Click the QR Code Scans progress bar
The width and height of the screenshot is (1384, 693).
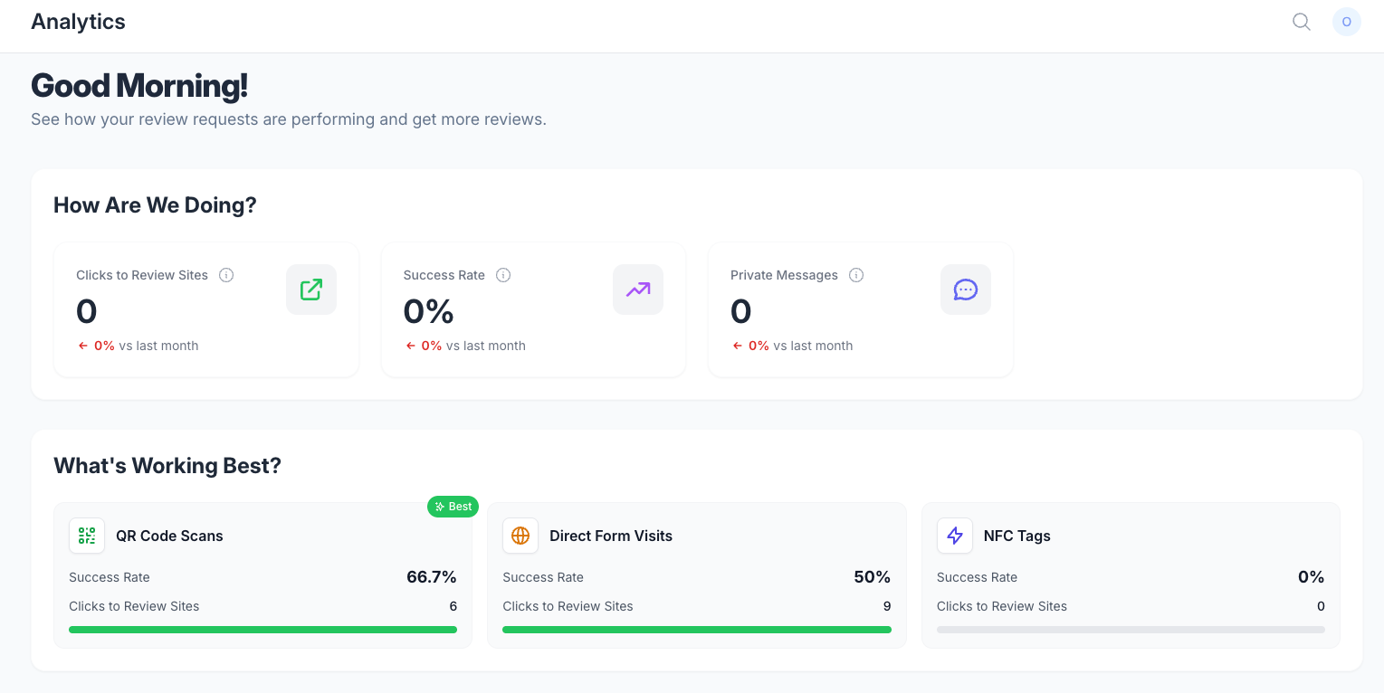262,630
